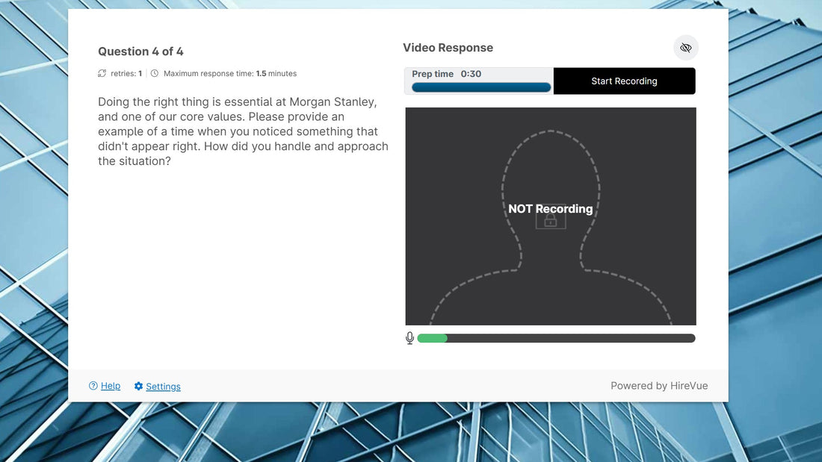
Task: Click the "Powered by HireVue" text
Action: click(659, 386)
